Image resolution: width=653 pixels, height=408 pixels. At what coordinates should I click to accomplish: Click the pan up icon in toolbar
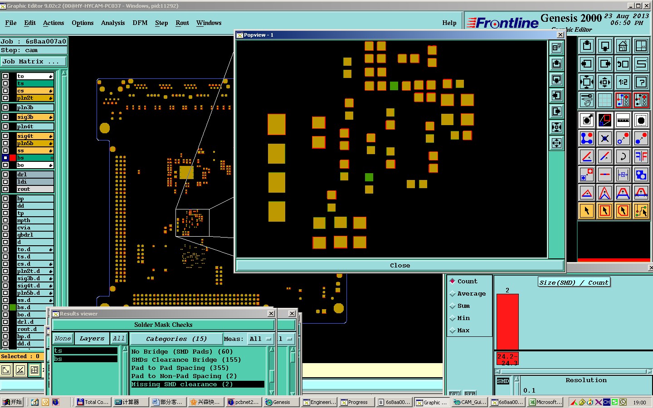[x=587, y=46]
